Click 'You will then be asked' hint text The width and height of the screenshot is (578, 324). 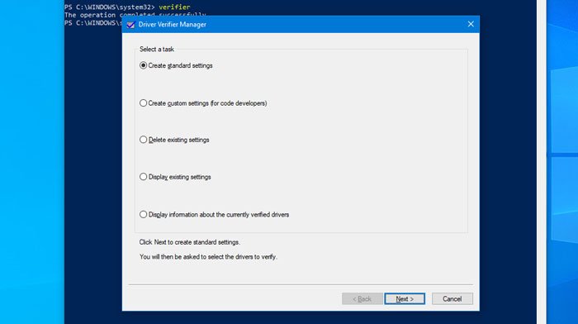(208, 256)
